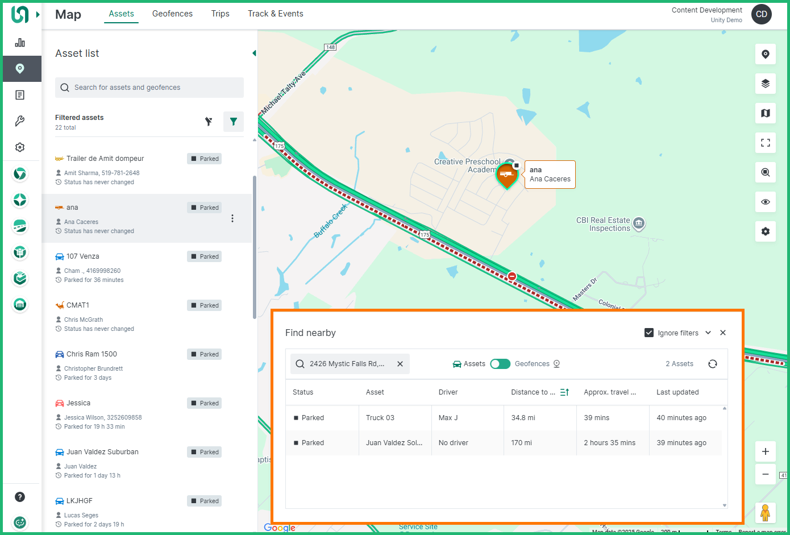The height and width of the screenshot is (535, 790).
Task: Refresh the Find nearby results
Action: click(713, 364)
